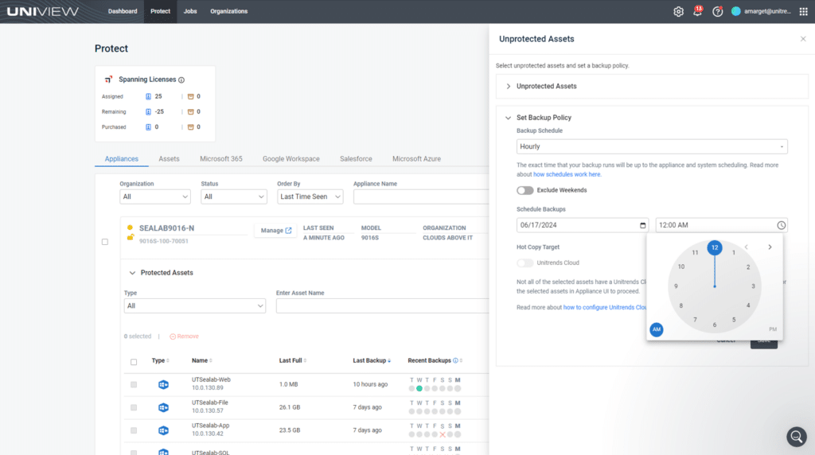Screen dimensions: 815x455
Task: Click the Uniview logo
Action: pyautogui.click(x=43, y=11)
